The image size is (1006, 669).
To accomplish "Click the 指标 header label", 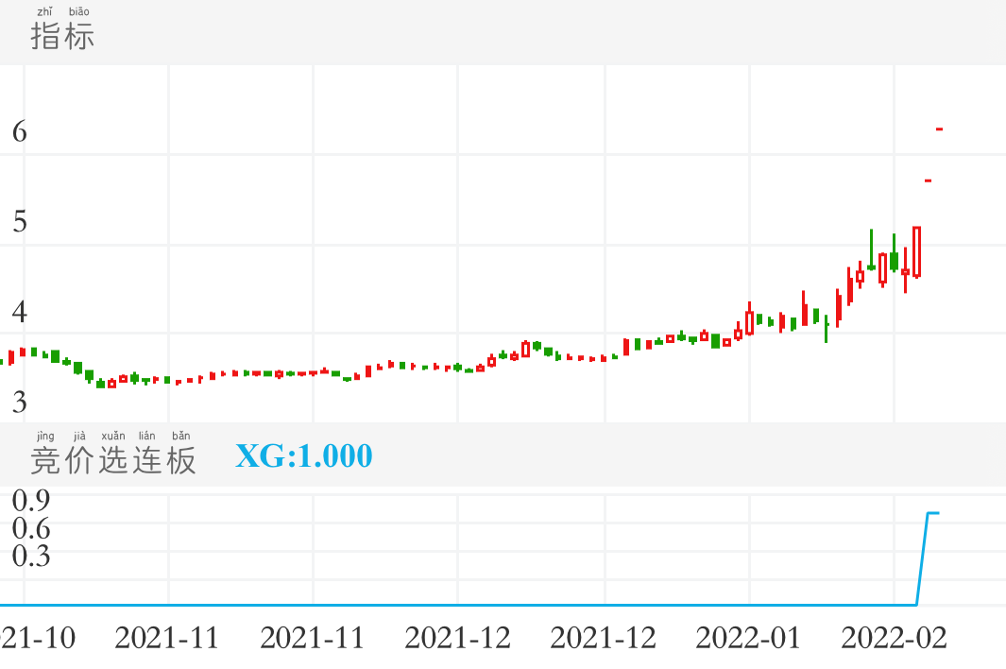I will tap(62, 36).
